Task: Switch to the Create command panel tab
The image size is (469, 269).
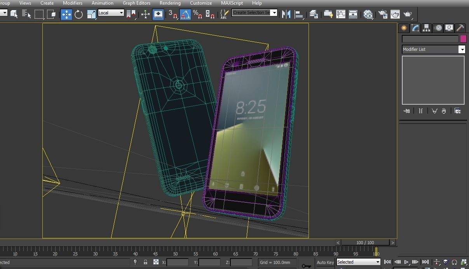Action: [404, 28]
